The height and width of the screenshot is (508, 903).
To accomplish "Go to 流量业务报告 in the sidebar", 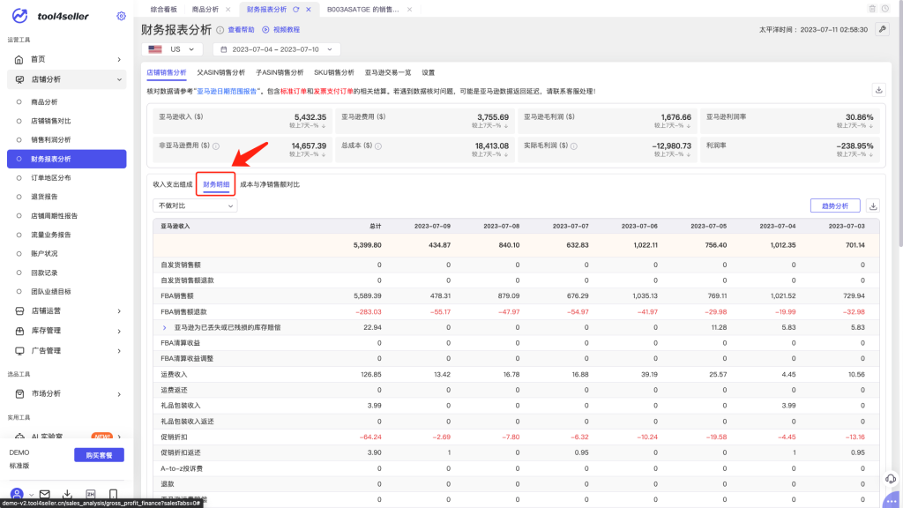I will (x=51, y=235).
